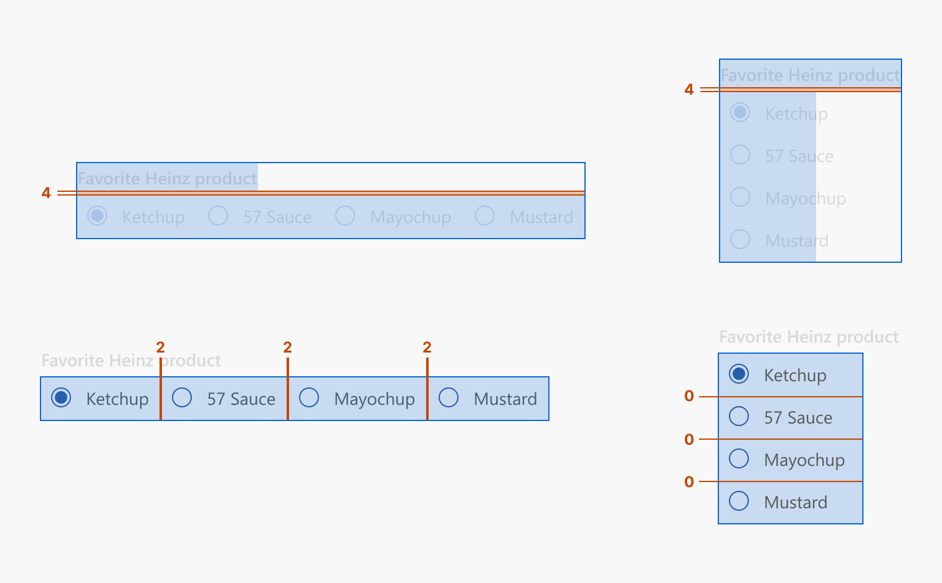The width and height of the screenshot is (942, 583).
Task: Click the 'Mayochup' label text in the active vertical group
Action: tap(804, 460)
